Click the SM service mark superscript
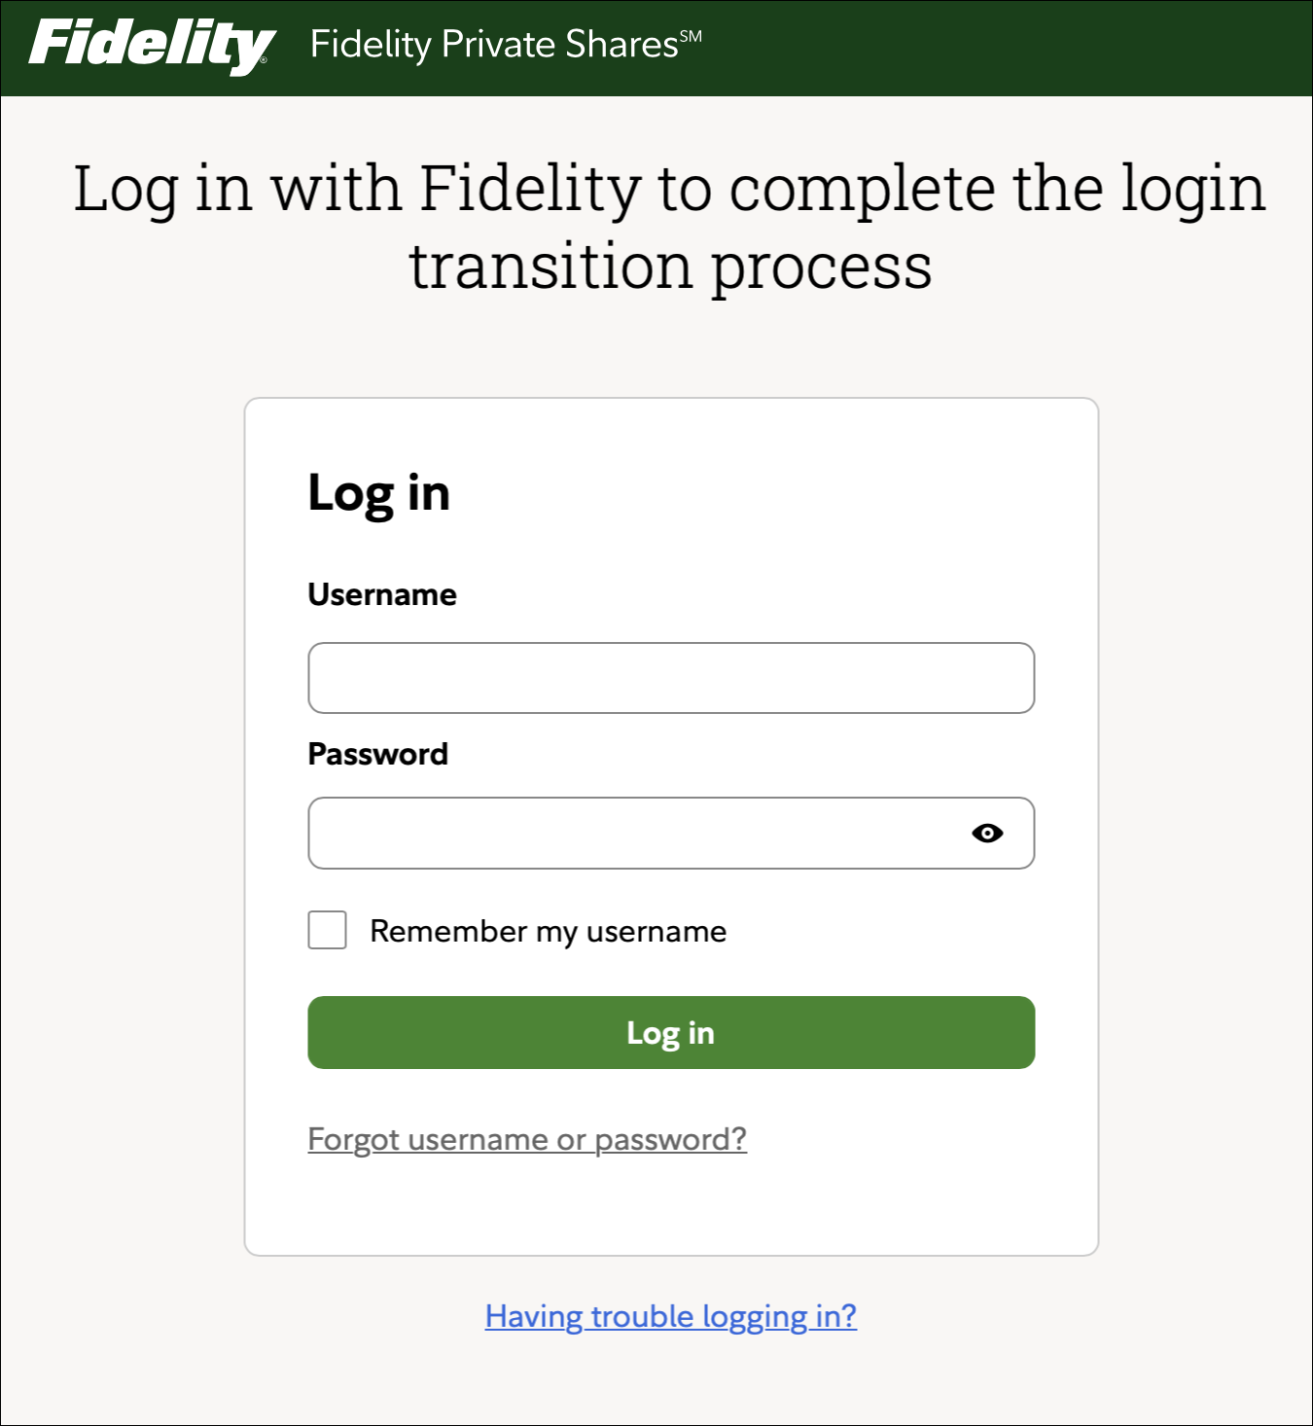 click(x=691, y=36)
